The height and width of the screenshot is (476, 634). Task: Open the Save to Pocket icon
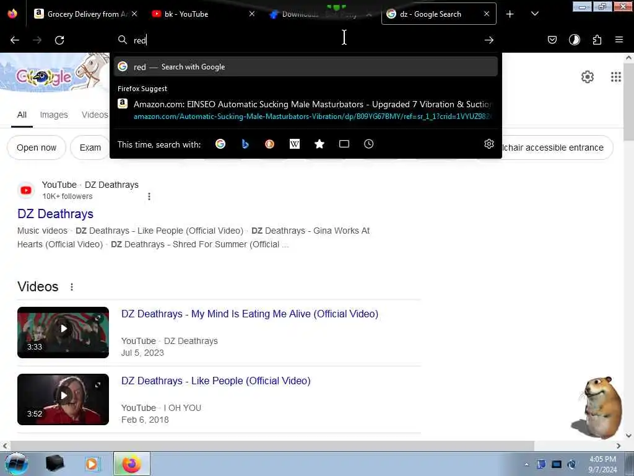(552, 40)
